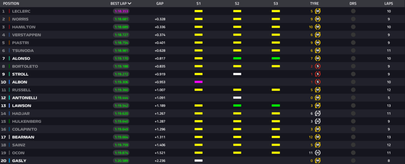This screenshot has height=164, width=405.
Task: Click Ocon's hard tyre icon
Action: 318,153
